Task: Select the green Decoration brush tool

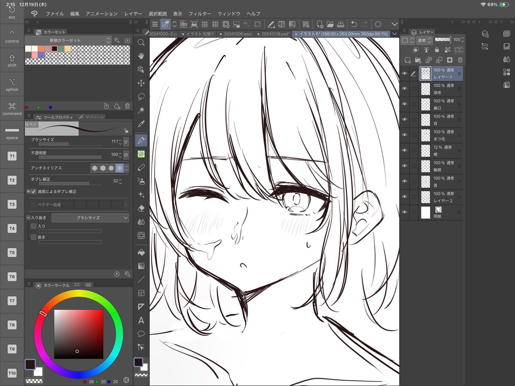Action: pyautogui.click(x=141, y=153)
